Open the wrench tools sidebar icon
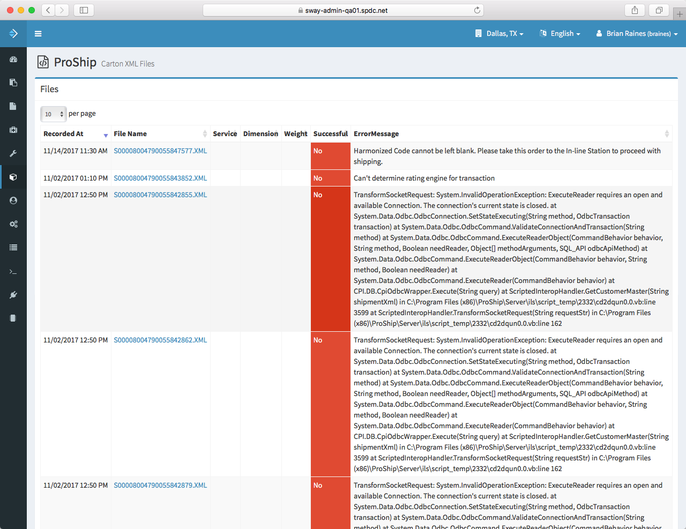The width and height of the screenshot is (686, 529). pos(13,153)
